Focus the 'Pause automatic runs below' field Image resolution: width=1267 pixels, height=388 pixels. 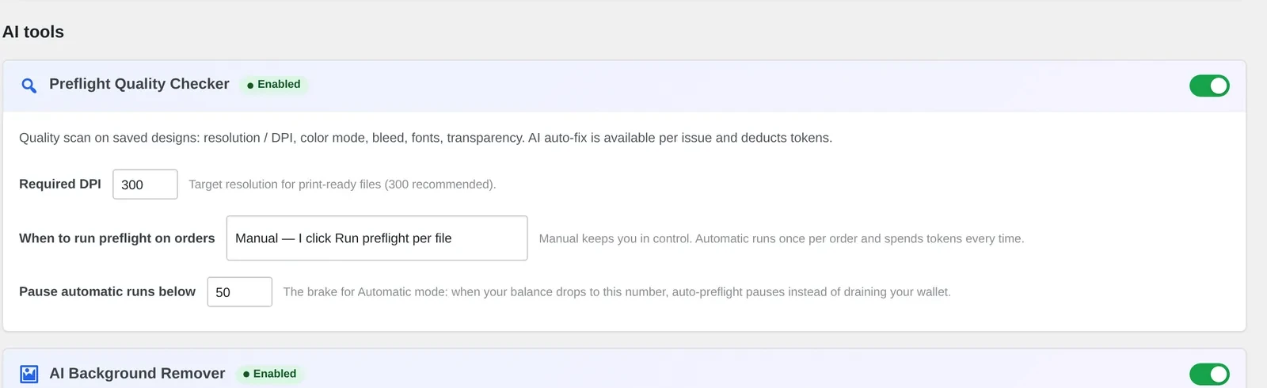click(240, 292)
